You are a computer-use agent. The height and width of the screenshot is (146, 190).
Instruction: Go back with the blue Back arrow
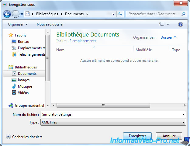tap(7, 14)
